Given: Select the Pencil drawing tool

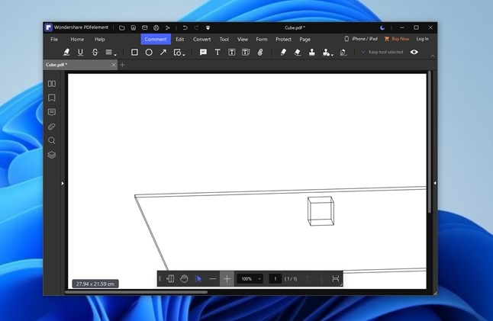Looking at the screenshot, I should point(283,52).
